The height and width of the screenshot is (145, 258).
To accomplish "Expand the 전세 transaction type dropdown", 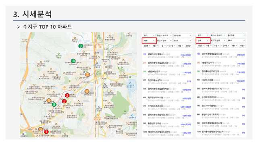I will [x=203, y=40].
